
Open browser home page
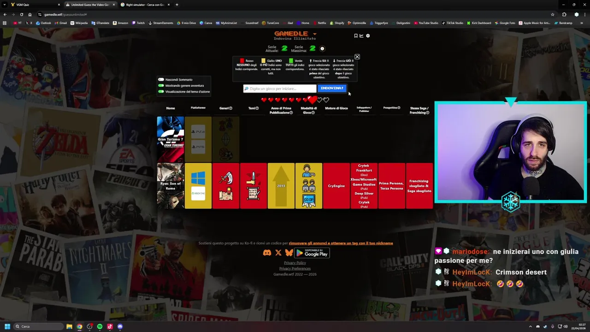coord(30,14)
